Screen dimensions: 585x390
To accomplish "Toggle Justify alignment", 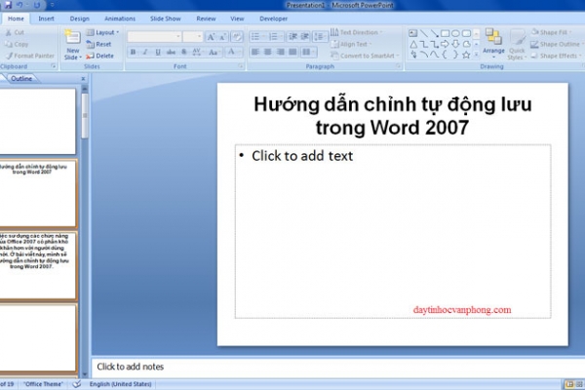I will tap(292, 52).
